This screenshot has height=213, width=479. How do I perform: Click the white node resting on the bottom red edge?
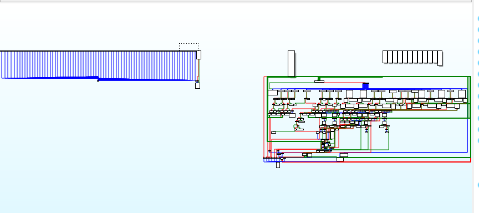(x=340, y=160)
